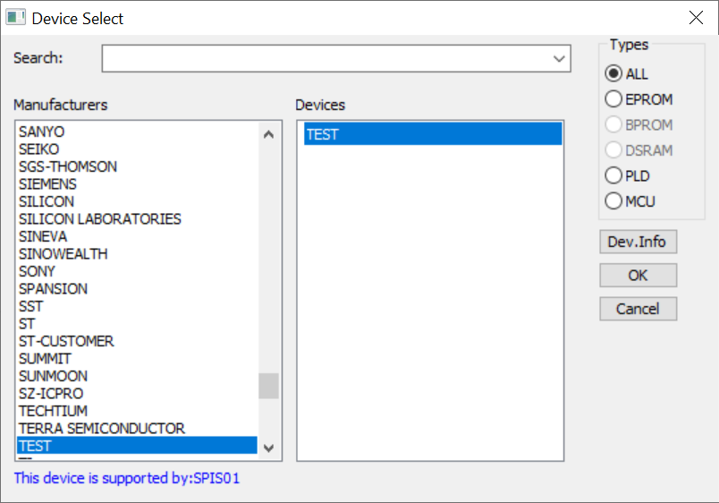Image resolution: width=719 pixels, height=503 pixels.
Task: Select SEIKO manufacturer
Action: (x=137, y=149)
